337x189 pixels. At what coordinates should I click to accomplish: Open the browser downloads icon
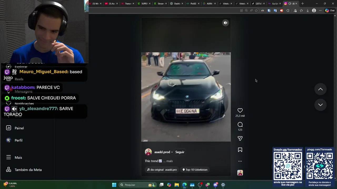tap(308, 10)
